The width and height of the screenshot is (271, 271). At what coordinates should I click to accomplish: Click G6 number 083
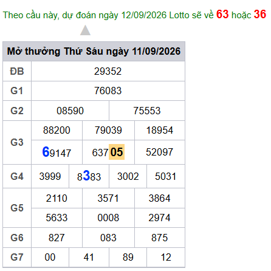[x=108, y=238]
